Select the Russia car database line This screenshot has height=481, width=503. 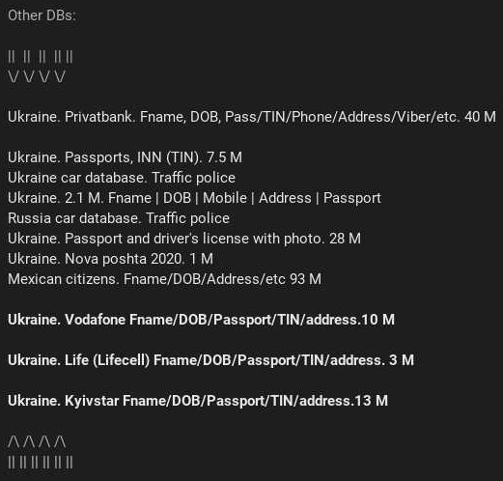coord(119,218)
